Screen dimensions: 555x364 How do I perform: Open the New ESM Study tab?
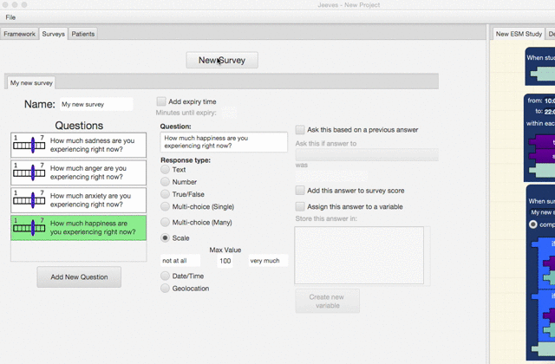click(519, 34)
